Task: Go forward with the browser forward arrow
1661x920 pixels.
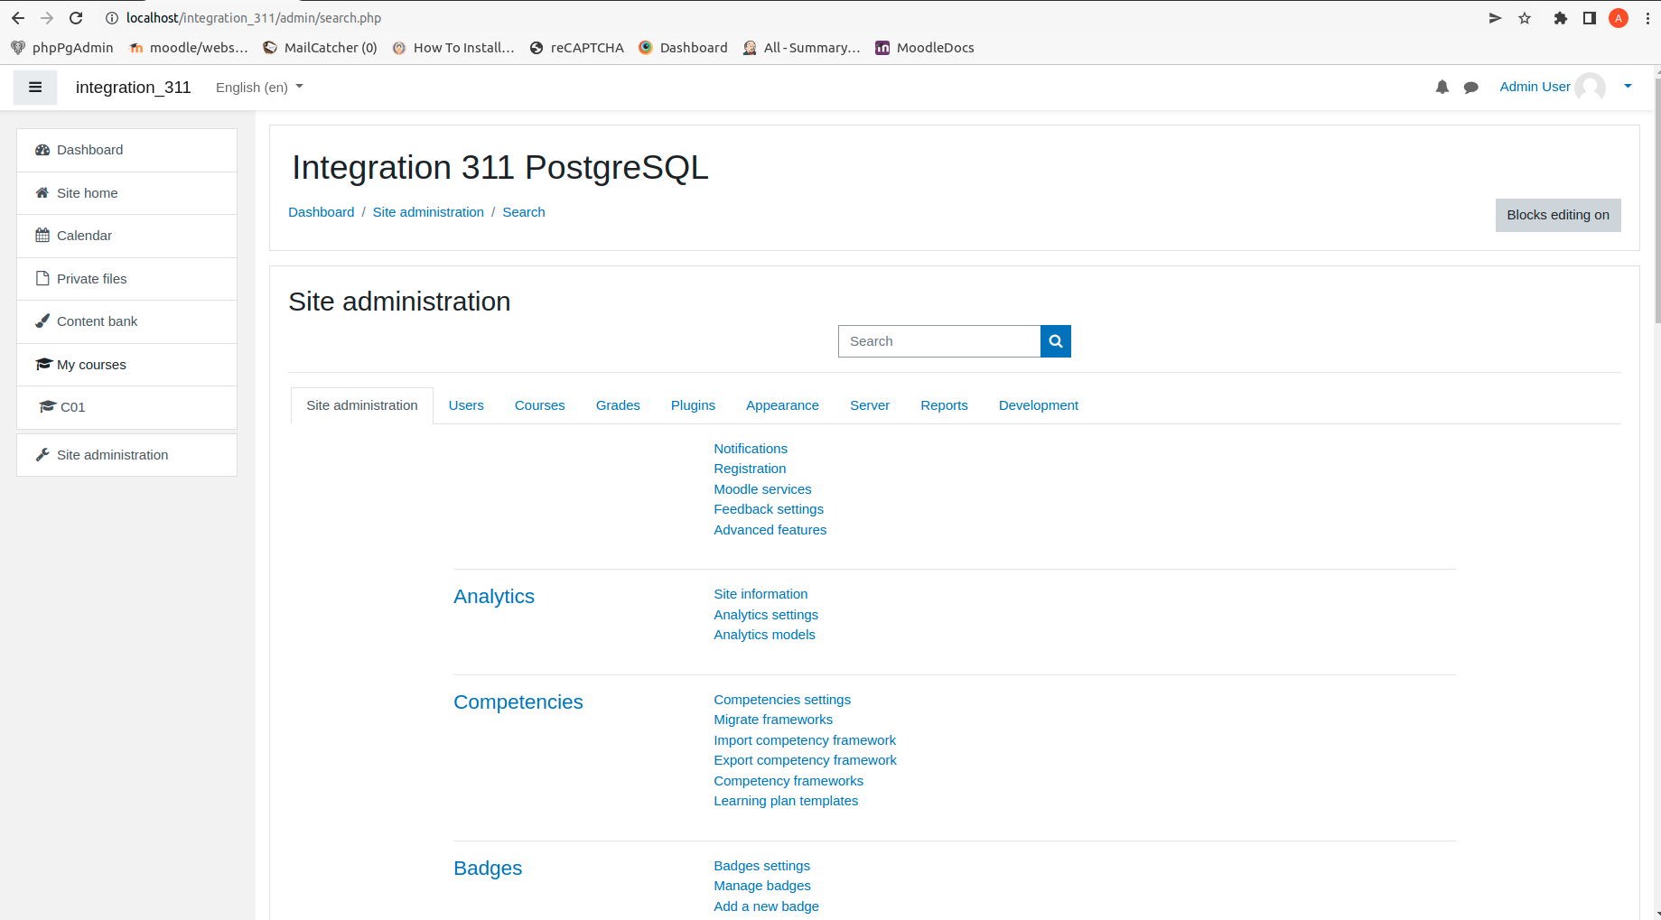Action: coord(47,18)
